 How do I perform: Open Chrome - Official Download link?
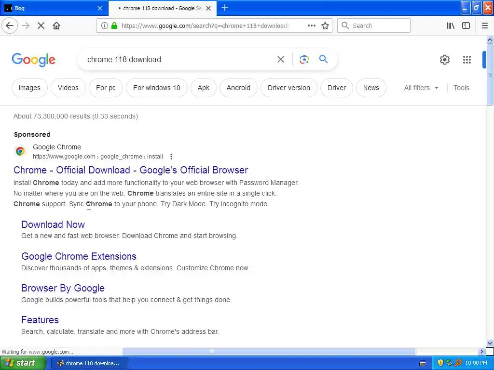tap(131, 170)
